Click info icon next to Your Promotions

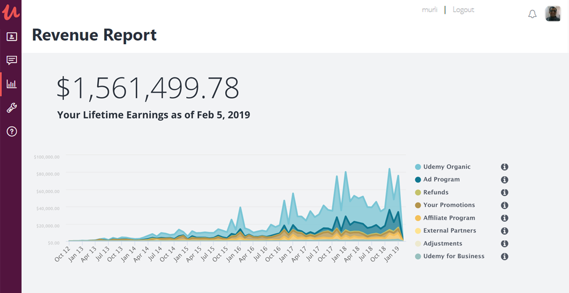point(504,205)
